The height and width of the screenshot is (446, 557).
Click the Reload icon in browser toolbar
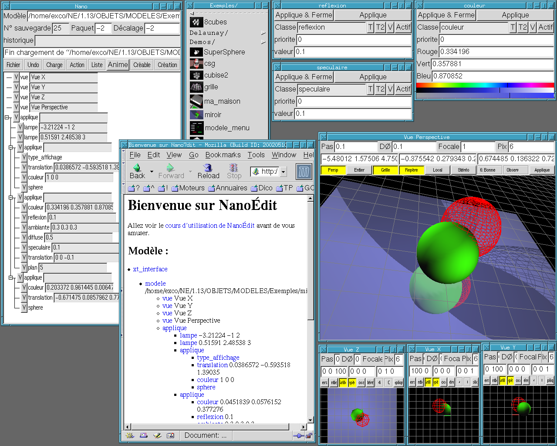pyautogui.click(x=208, y=168)
